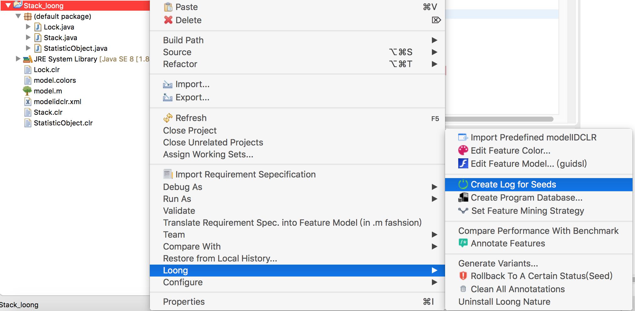
Task: Click the Edit Feature Model guidsl icon
Action: 463,164
